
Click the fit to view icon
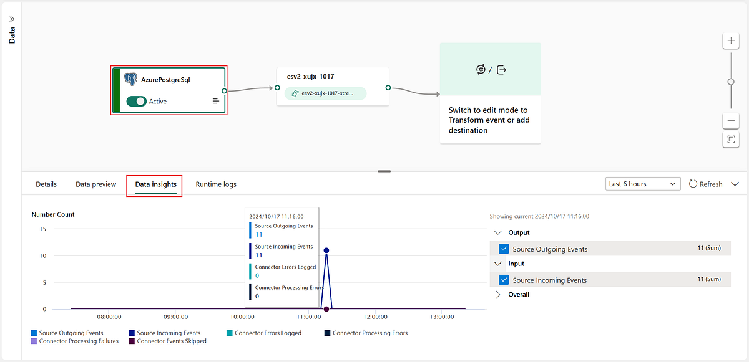[731, 140]
